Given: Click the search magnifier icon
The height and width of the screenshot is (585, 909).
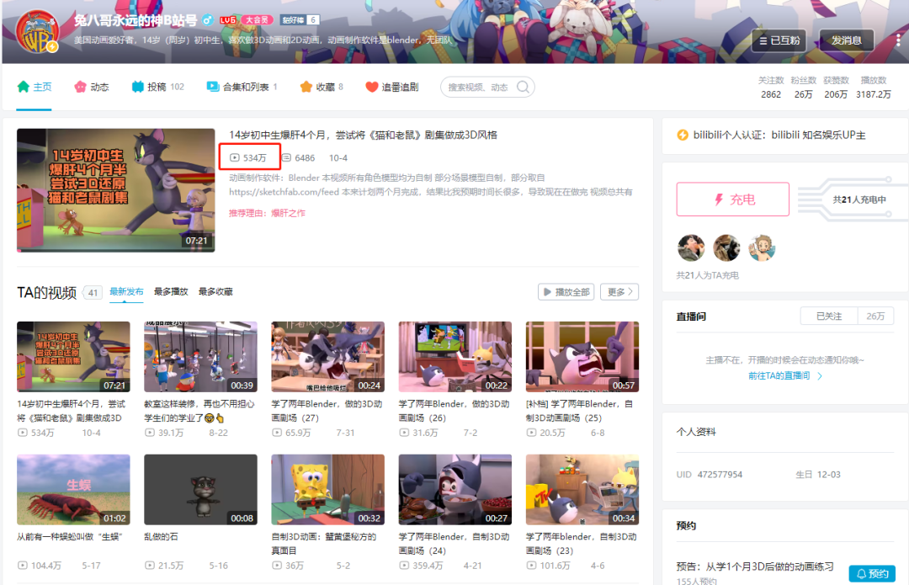Looking at the screenshot, I should click(523, 87).
